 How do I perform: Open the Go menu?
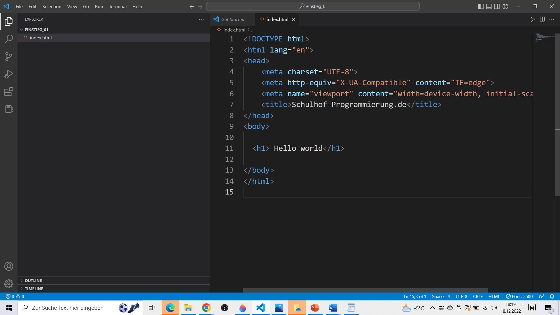tap(86, 6)
